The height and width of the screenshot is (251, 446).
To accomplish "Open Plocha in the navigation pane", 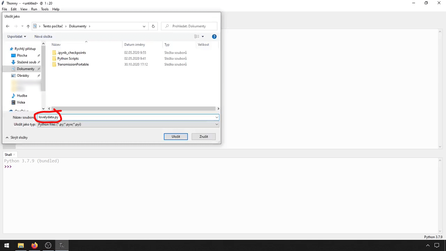I will point(22,55).
